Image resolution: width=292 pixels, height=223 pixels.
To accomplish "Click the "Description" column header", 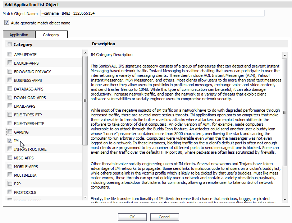I will 104,44.
